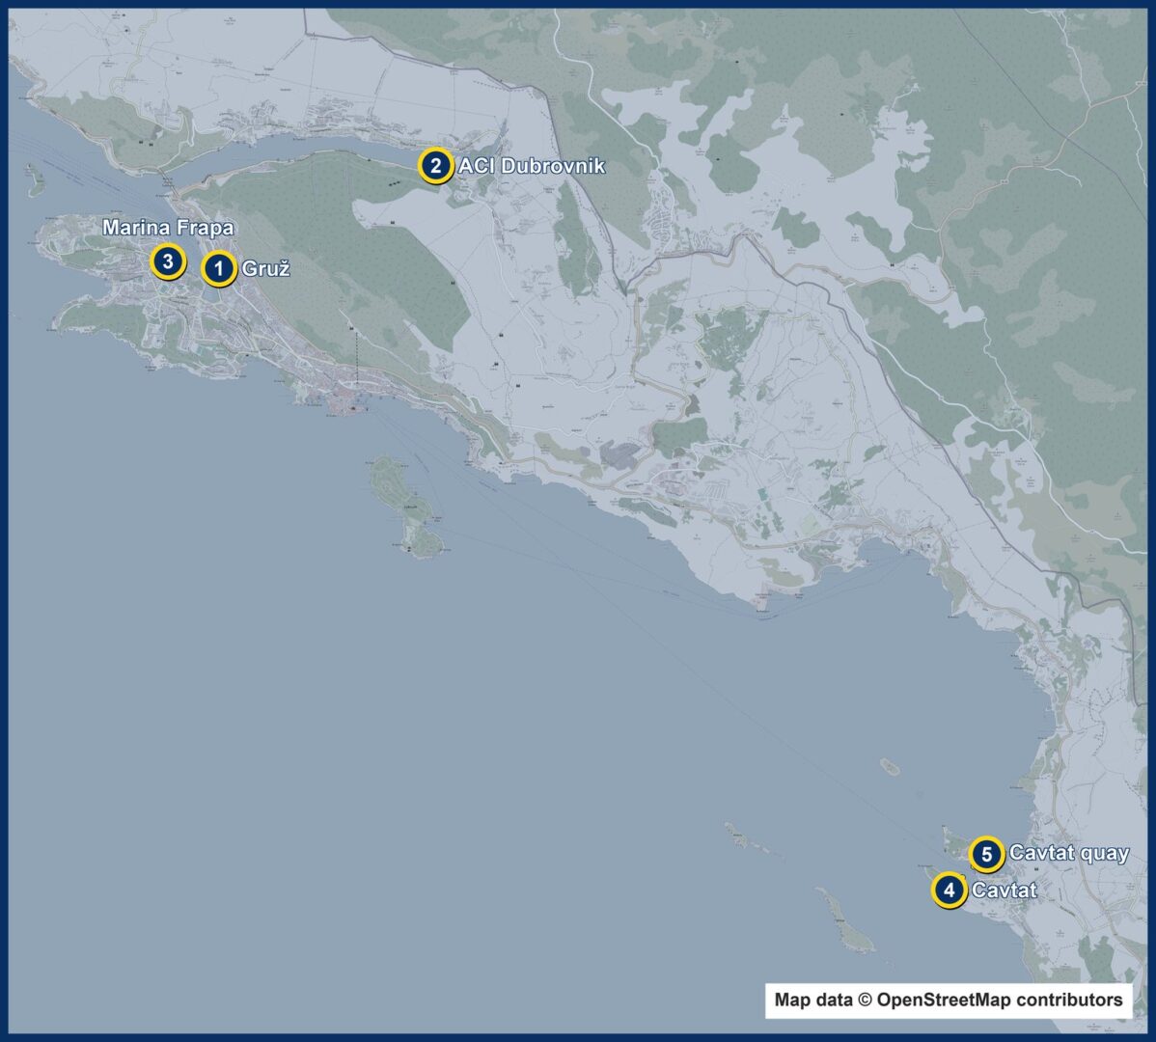Screen dimensions: 1156x1042
Task: Select marker 2 ACI Dubrovnik
Action: pyautogui.click(x=435, y=166)
